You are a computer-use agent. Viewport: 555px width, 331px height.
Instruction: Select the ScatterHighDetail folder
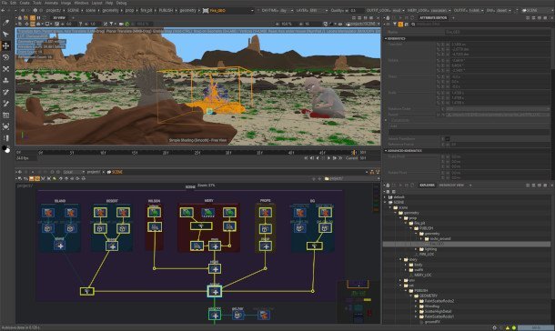(438, 312)
